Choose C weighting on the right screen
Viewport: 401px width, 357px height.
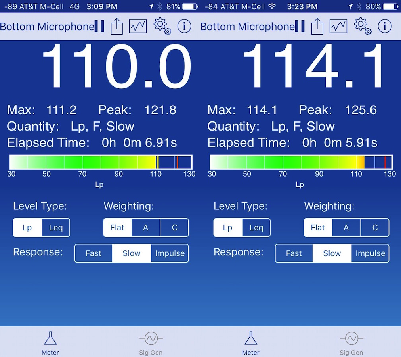375,228
